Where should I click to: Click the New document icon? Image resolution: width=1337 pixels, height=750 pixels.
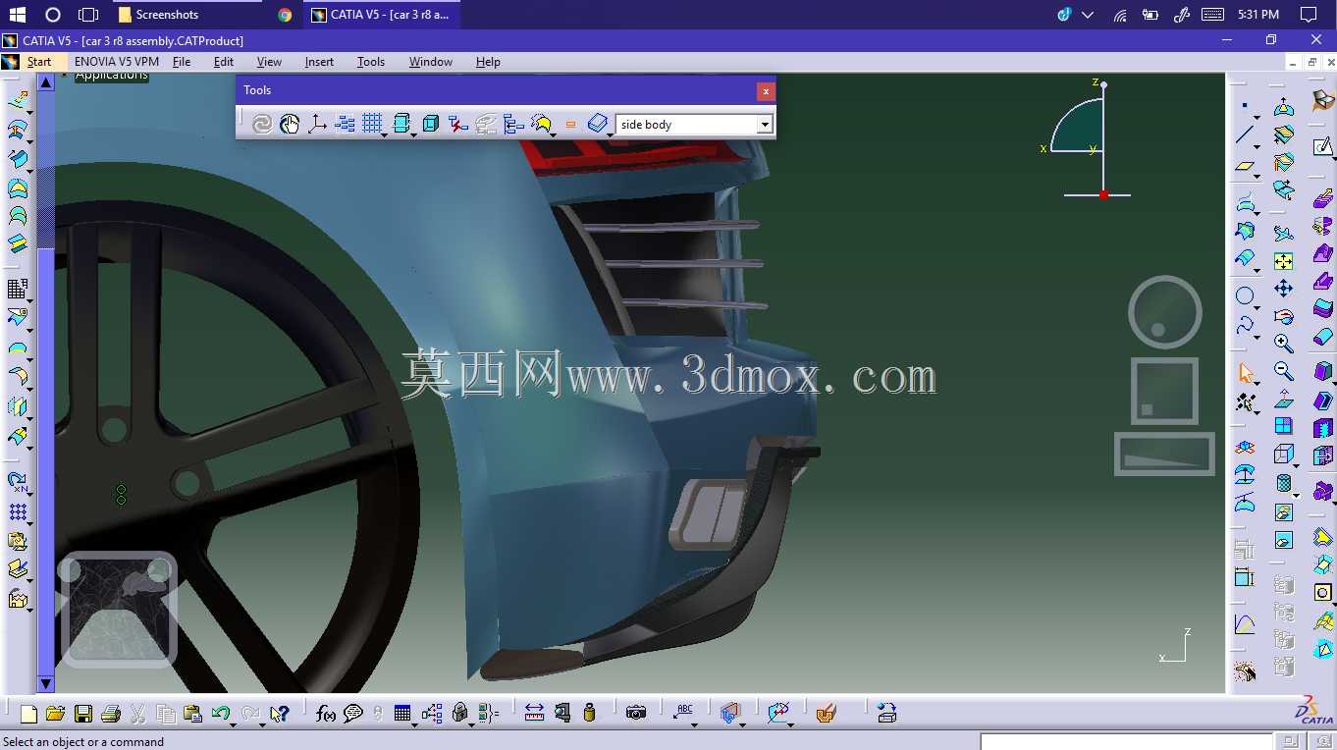point(28,714)
